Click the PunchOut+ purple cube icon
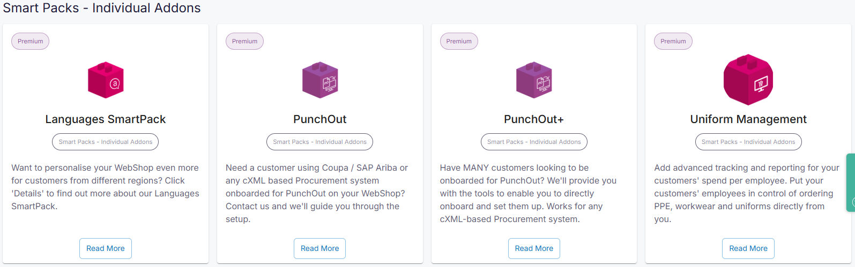 tap(534, 80)
